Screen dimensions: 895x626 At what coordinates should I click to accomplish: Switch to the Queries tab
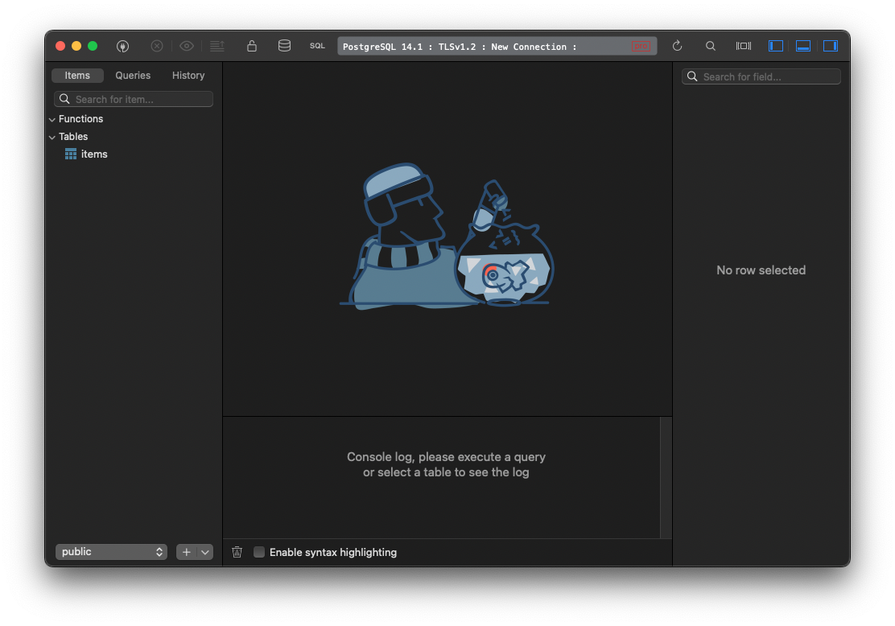[133, 76]
